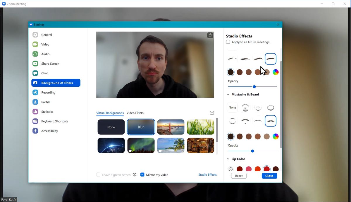
Task: Adjust the mustache Opacity slider
Action: pyautogui.click(x=252, y=151)
